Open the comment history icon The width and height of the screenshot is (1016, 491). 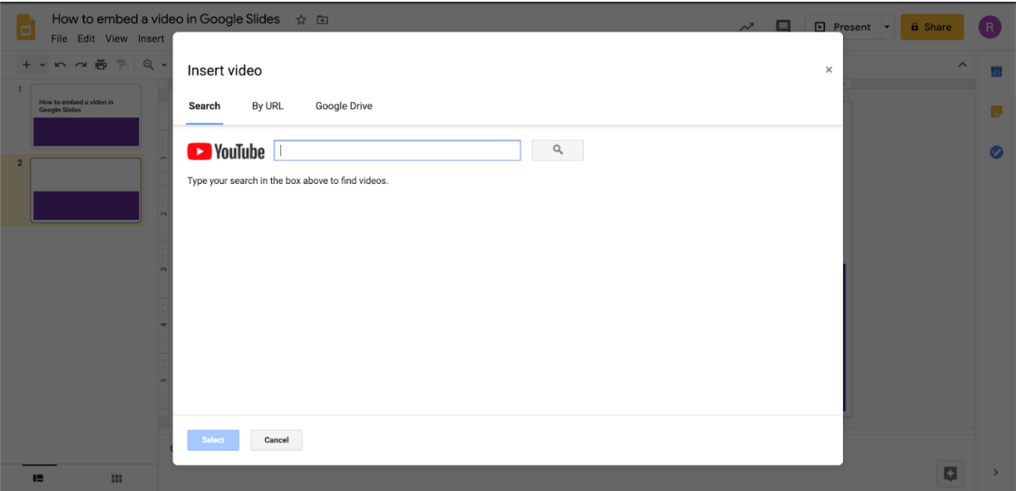[x=782, y=27]
